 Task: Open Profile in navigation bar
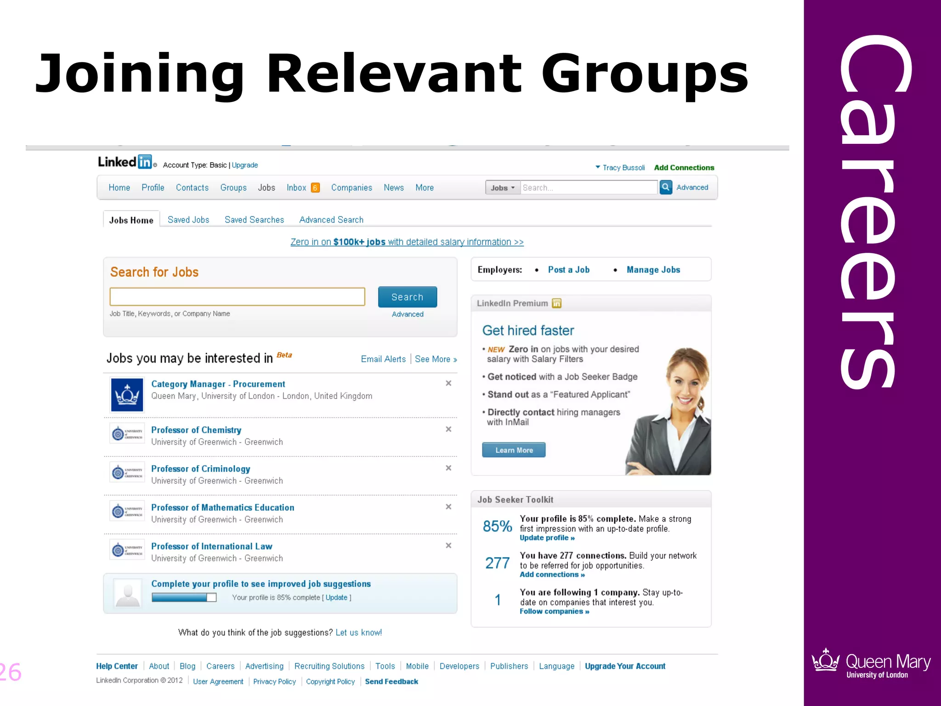(153, 188)
